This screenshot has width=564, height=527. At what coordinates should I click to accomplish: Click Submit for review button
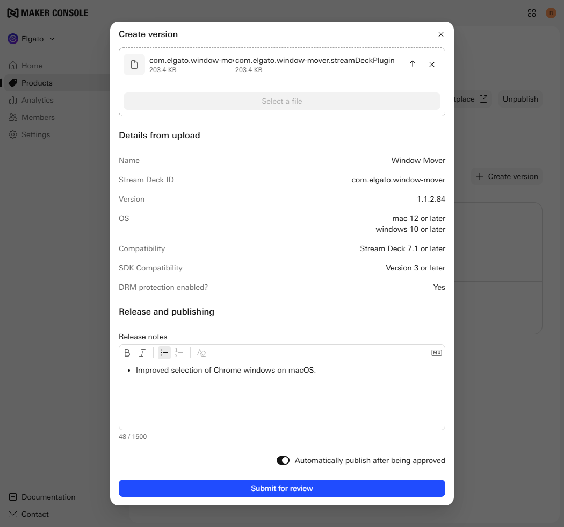[x=282, y=488]
